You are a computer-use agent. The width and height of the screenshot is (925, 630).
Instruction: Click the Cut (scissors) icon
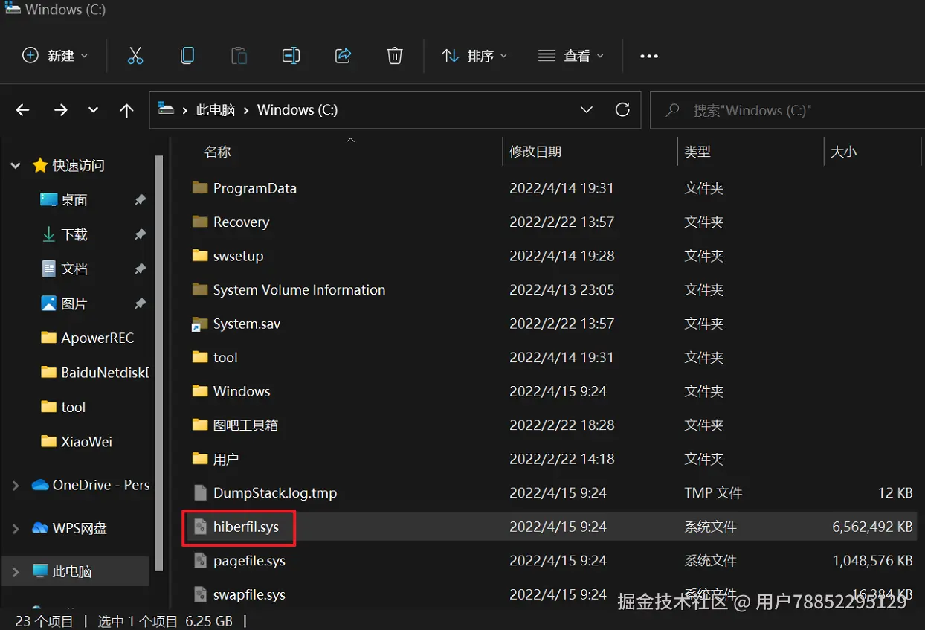click(x=135, y=55)
